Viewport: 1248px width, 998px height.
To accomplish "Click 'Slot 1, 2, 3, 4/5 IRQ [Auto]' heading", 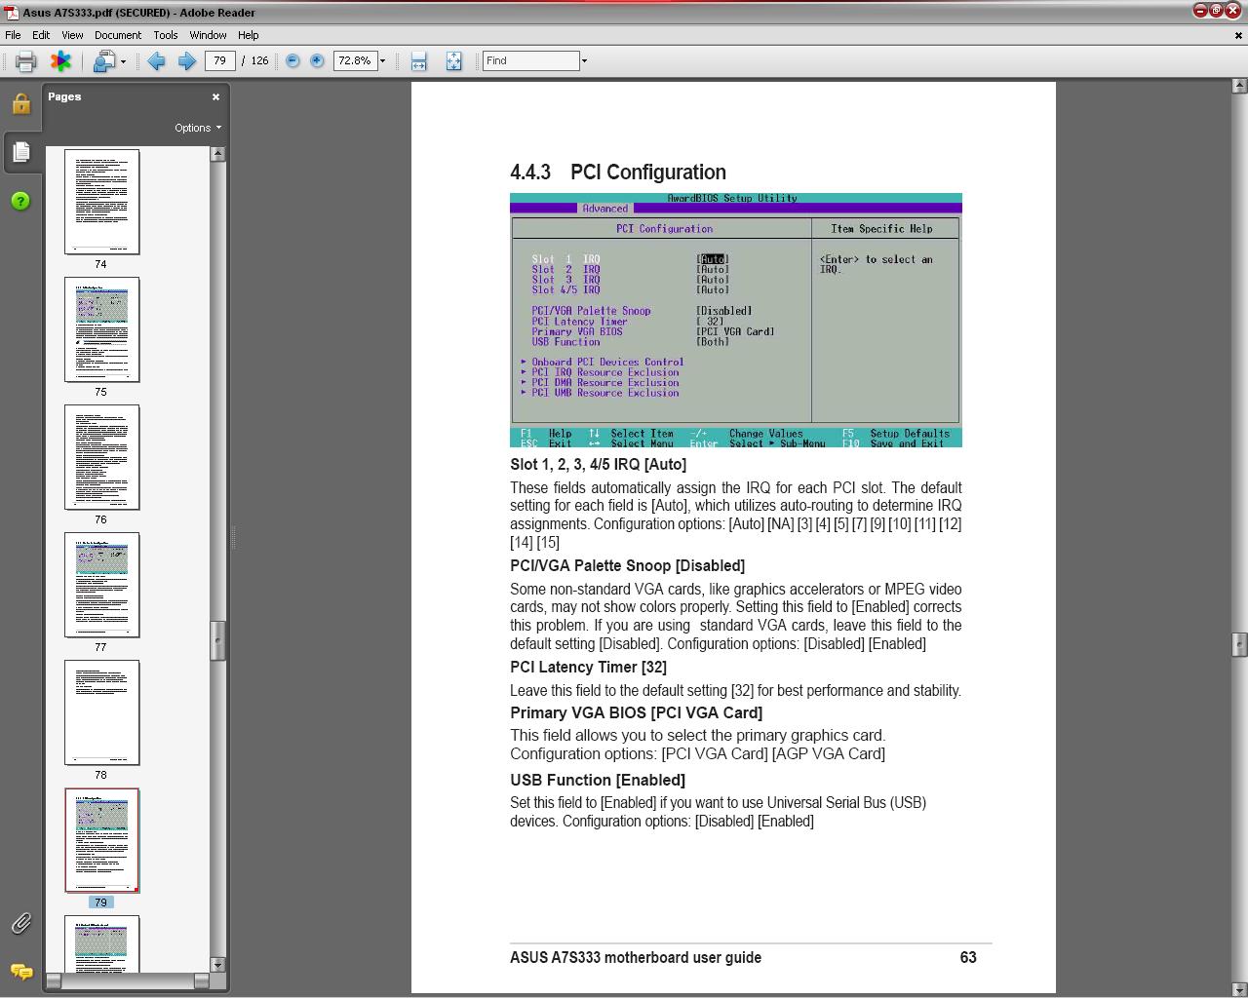I will coord(598,465).
